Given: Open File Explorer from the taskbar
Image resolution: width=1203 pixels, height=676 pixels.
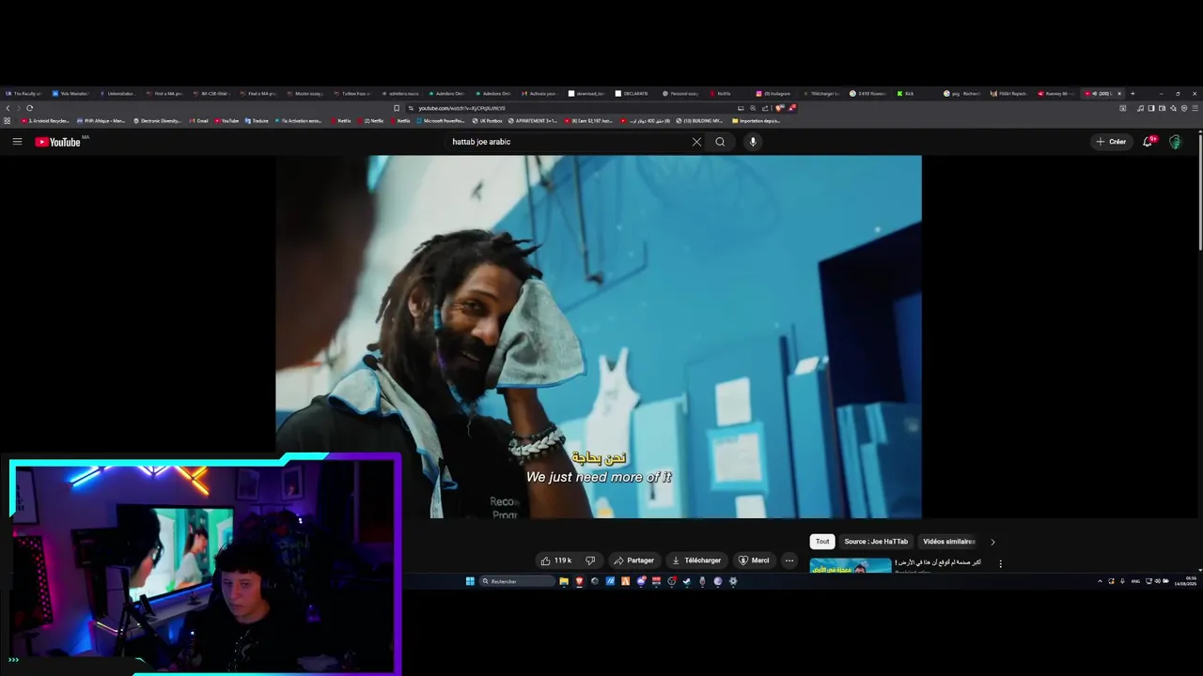Looking at the screenshot, I should point(564,581).
